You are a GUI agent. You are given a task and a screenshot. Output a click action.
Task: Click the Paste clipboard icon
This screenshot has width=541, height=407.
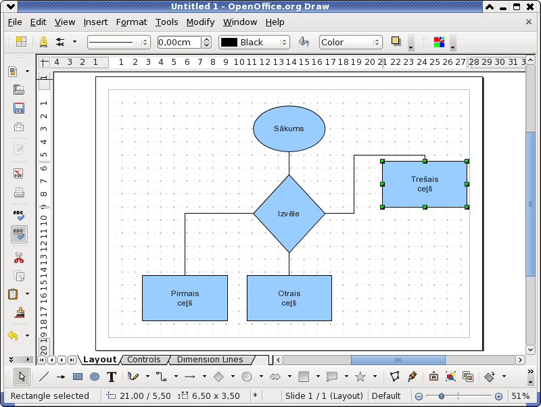[13, 294]
